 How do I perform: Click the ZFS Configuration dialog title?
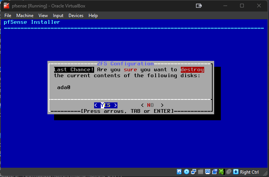(x=125, y=63)
